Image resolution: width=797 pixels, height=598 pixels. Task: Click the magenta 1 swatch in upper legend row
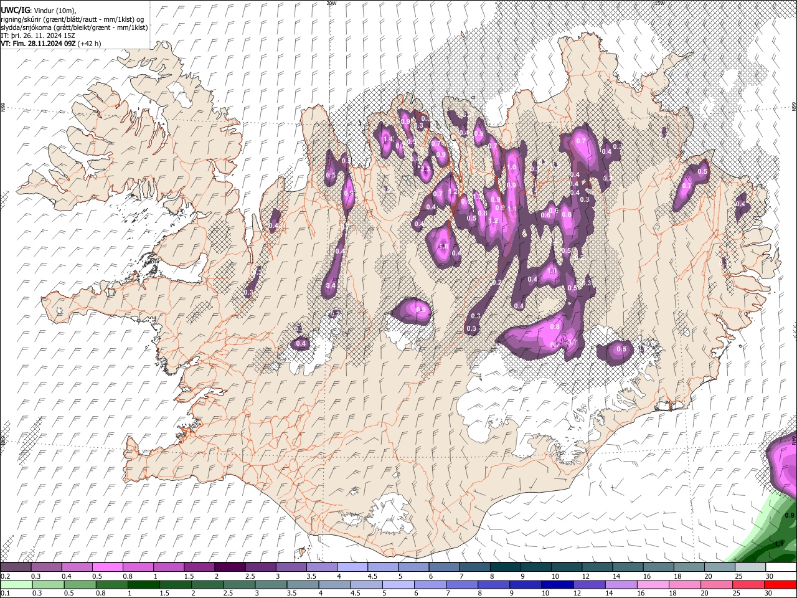coord(168,567)
